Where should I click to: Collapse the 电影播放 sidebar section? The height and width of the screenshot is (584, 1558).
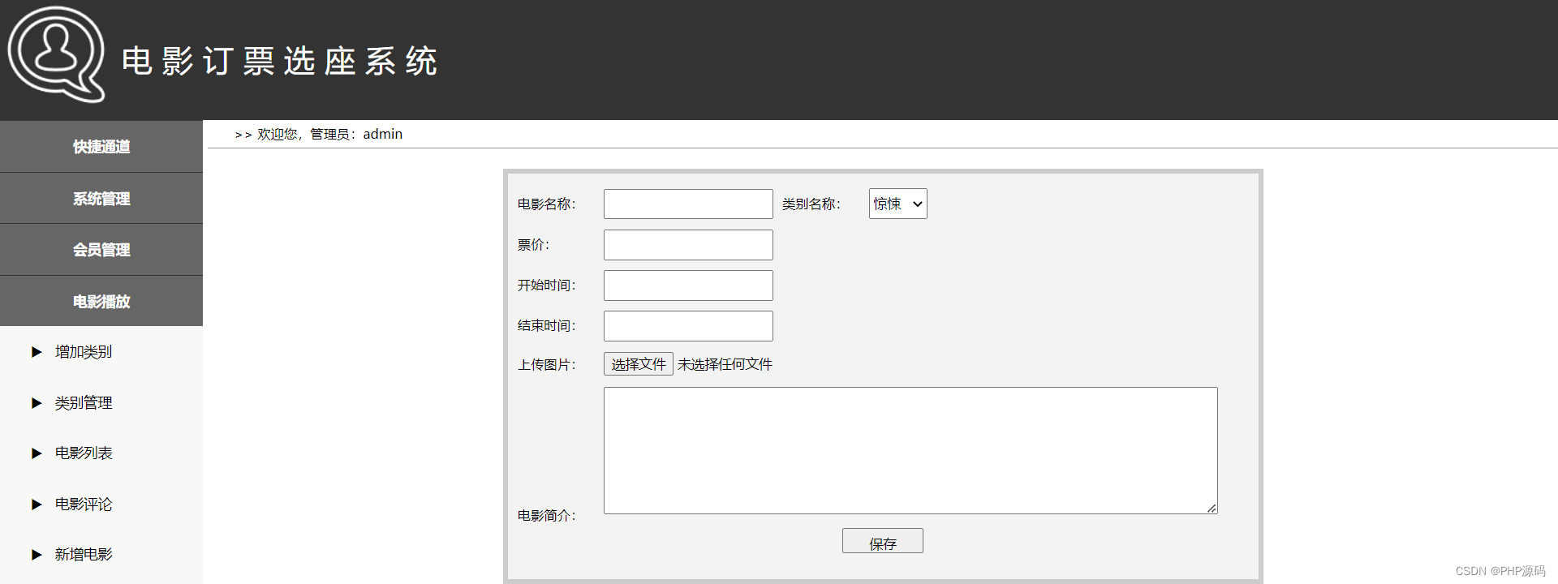pyautogui.click(x=101, y=301)
